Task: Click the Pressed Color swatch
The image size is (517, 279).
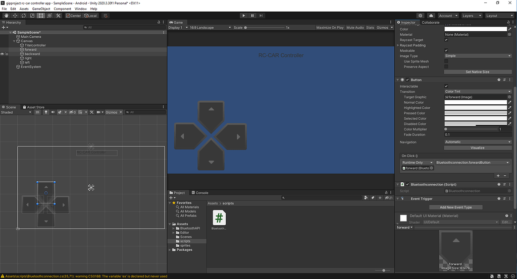Action: tap(475, 113)
